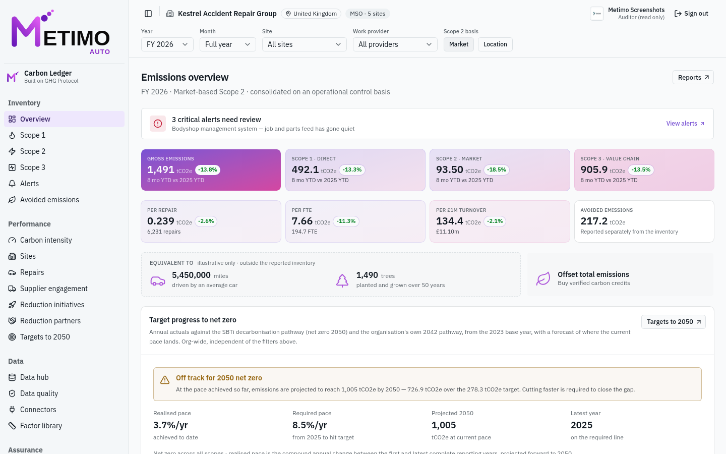This screenshot has width=726, height=454.
Task: Open the Scope 1 Direct card
Action: pyautogui.click(x=355, y=170)
